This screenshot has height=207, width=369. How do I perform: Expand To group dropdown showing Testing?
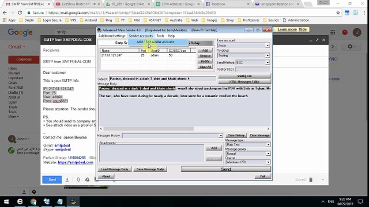(268, 56)
